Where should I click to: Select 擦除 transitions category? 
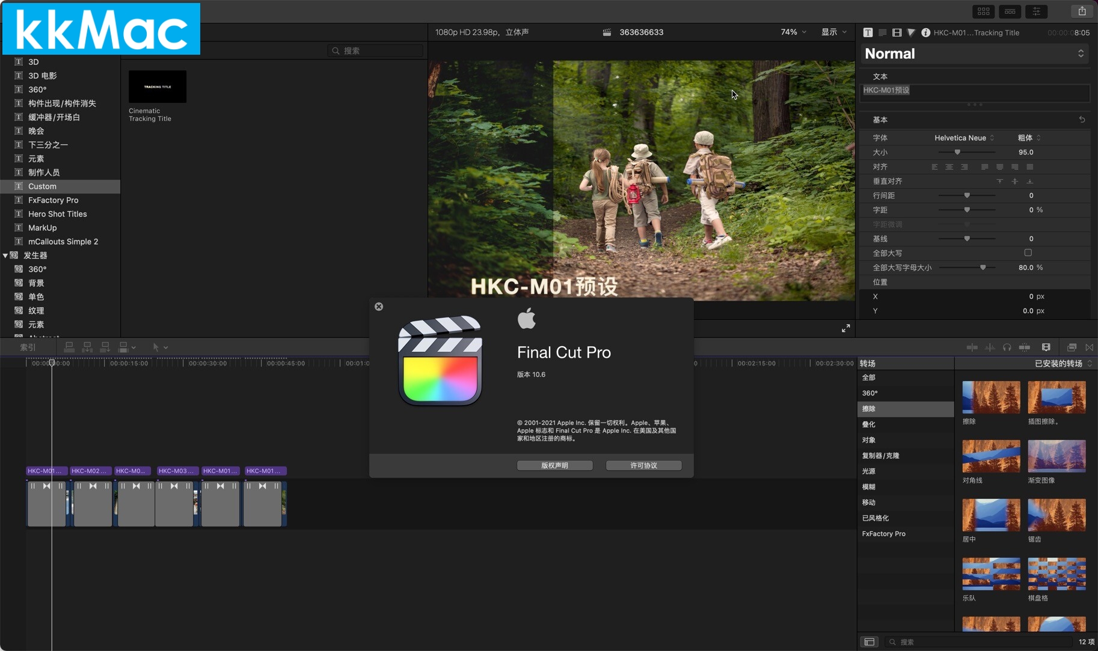(906, 409)
